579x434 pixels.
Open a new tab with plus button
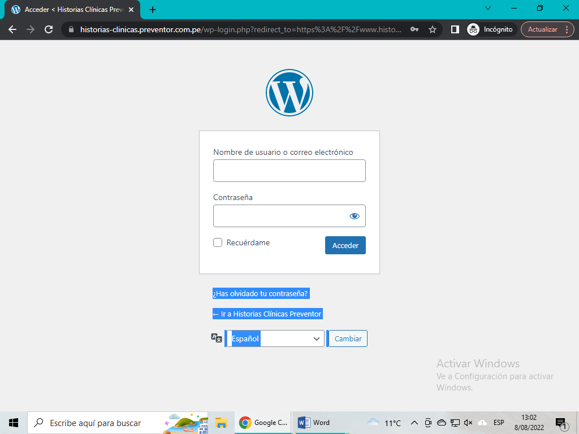pos(153,10)
